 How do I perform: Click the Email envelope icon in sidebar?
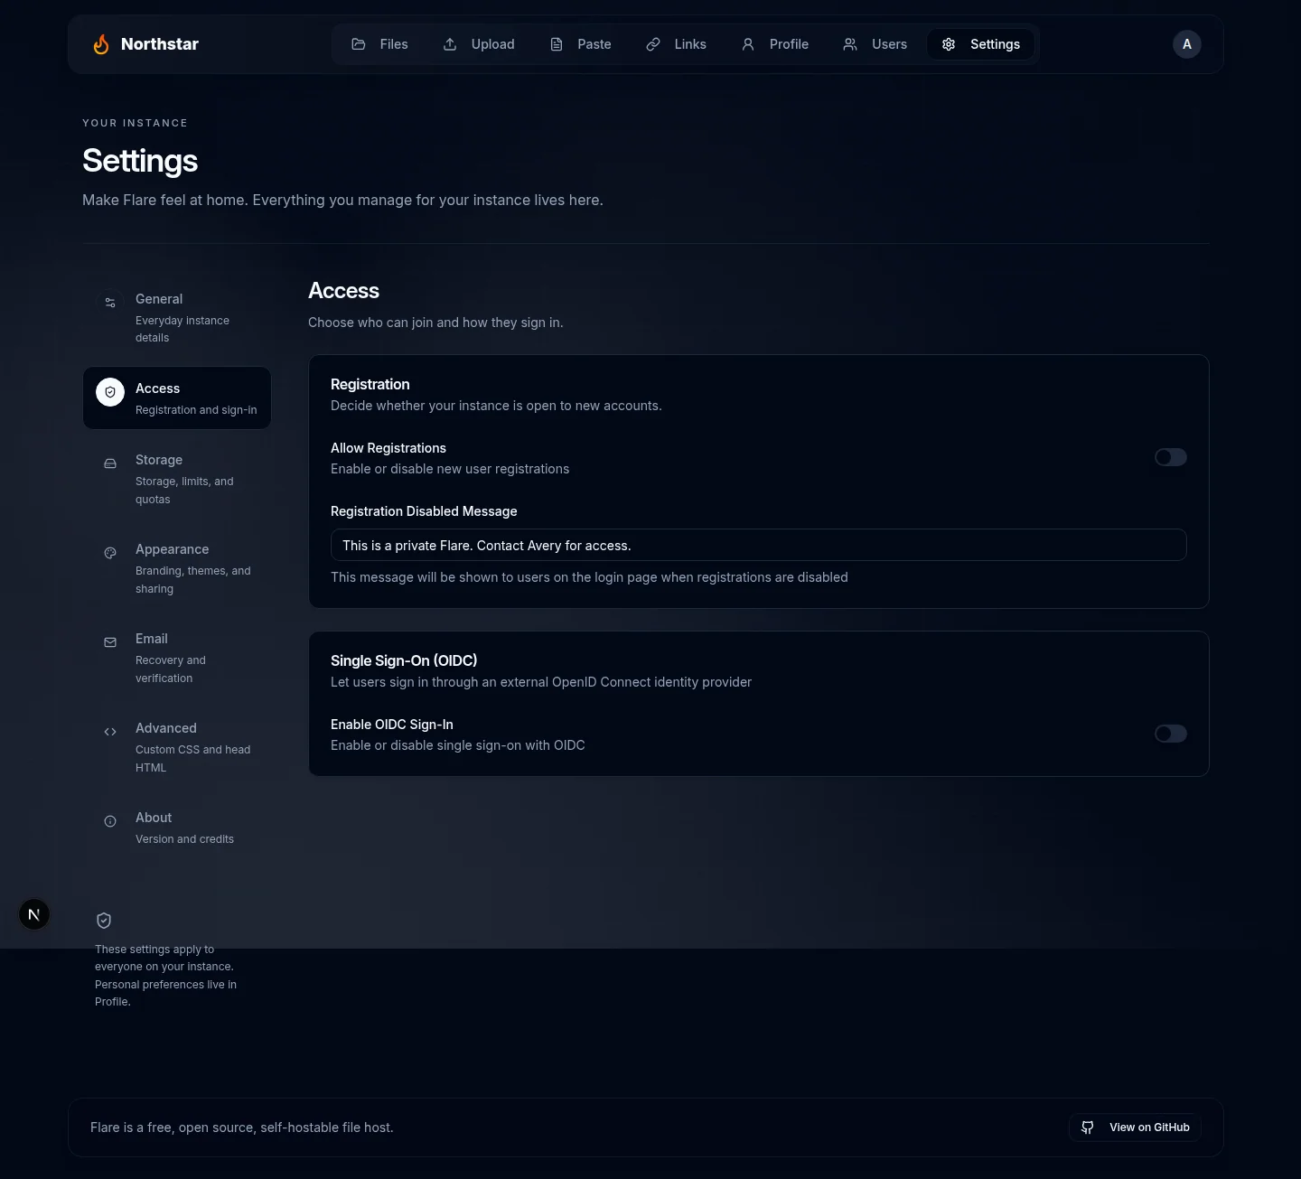pos(110,642)
